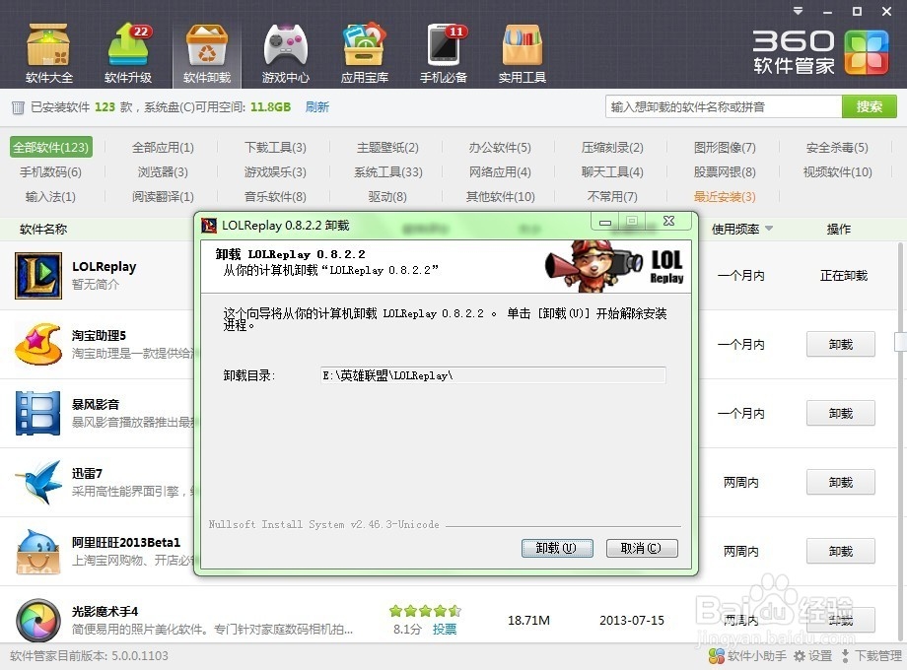
Task: Select 驱动(8) category
Action: coord(387,197)
